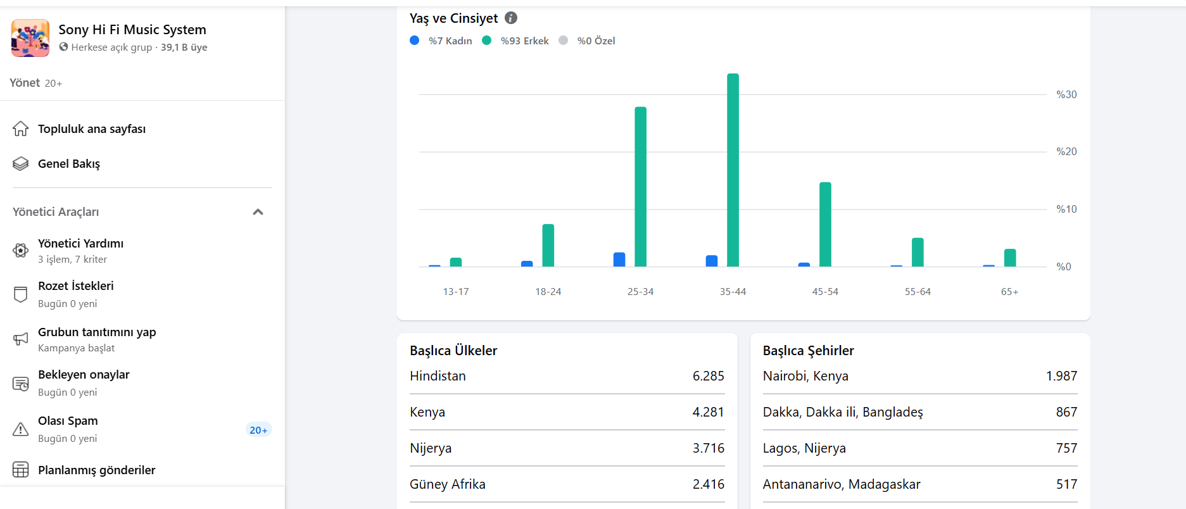Click the calendar icon for Planlanmış gönderiler

(21, 470)
